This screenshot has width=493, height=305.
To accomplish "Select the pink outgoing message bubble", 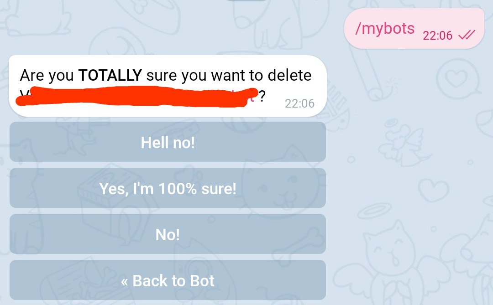I will tap(414, 29).
